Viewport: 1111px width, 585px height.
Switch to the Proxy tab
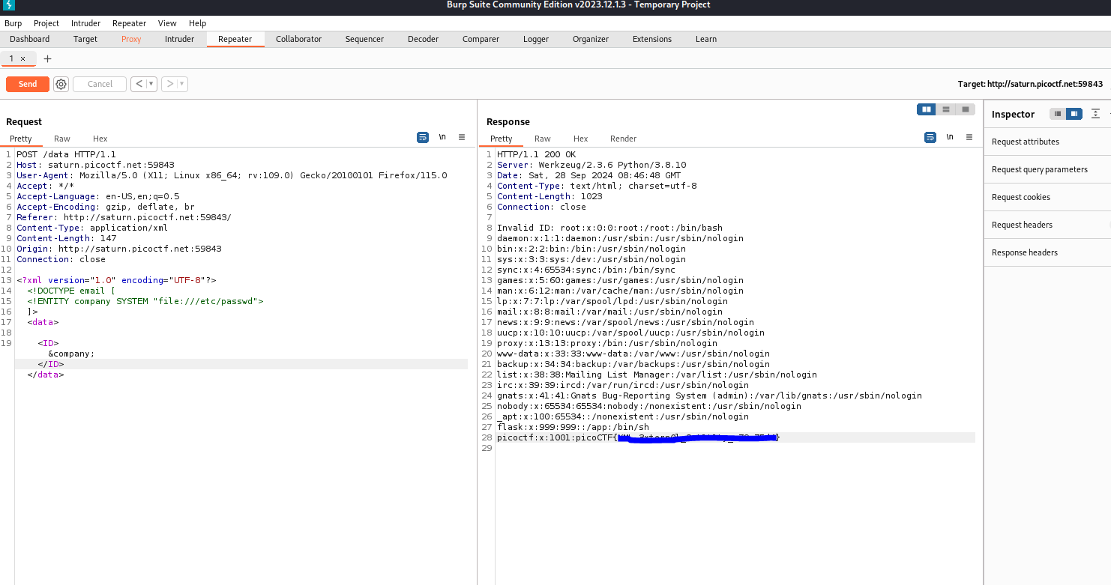[x=131, y=39]
